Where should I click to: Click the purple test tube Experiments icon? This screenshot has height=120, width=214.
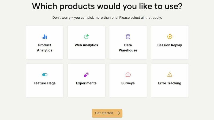pyautogui.click(x=86, y=75)
